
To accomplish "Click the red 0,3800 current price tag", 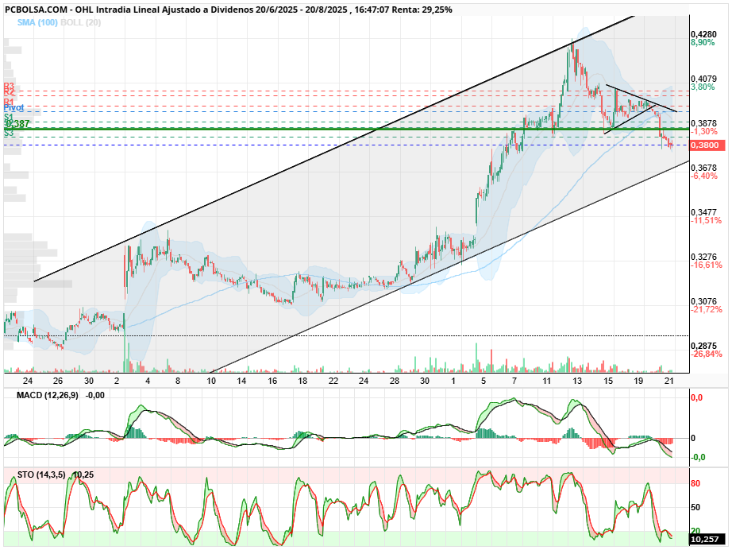I will [x=707, y=145].
